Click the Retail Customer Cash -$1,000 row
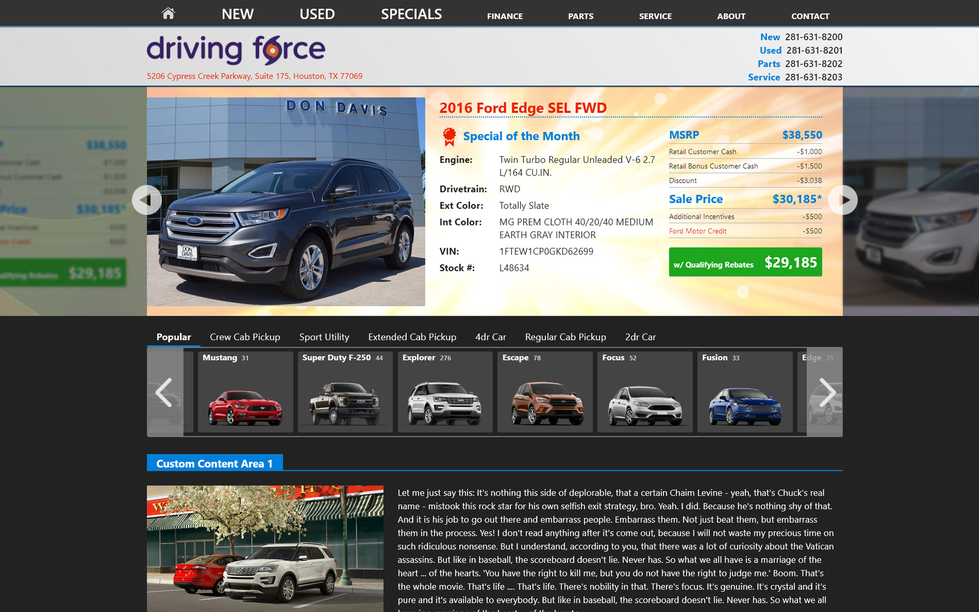 tap(745, 151)
